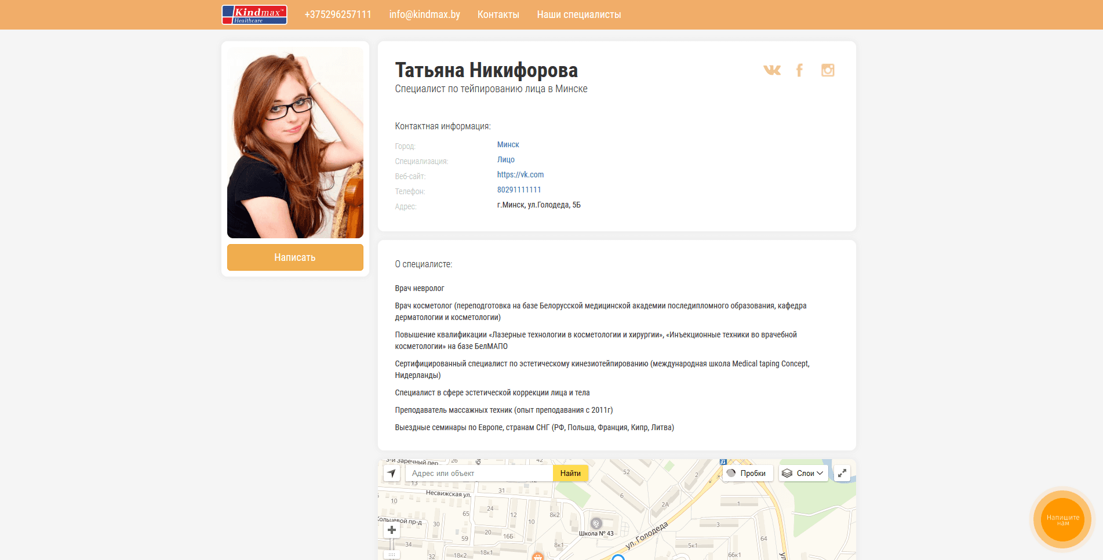
Task: Open the Контакты menu item
Action: (498, 14)
